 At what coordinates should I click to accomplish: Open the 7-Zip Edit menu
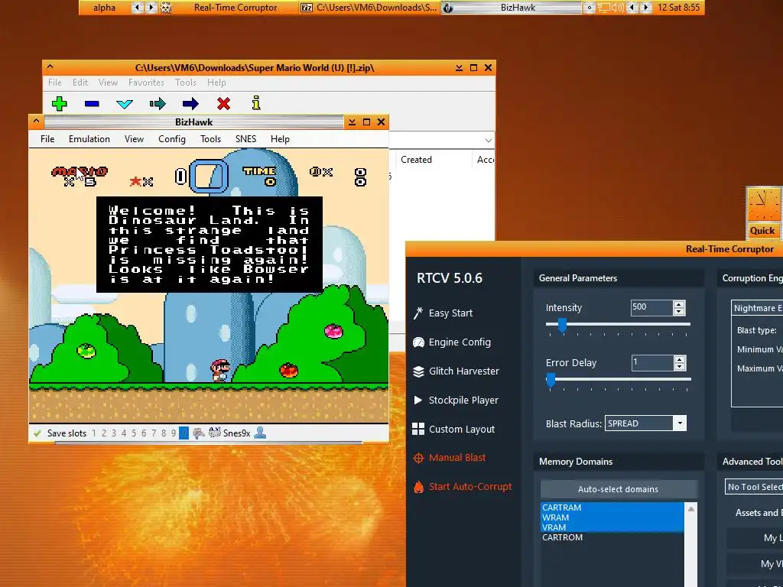[x=80, y=83]
